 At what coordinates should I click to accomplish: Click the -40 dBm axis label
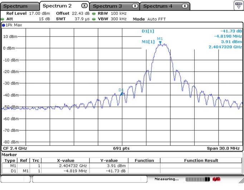pyautogui.click(x=11, y=95)
